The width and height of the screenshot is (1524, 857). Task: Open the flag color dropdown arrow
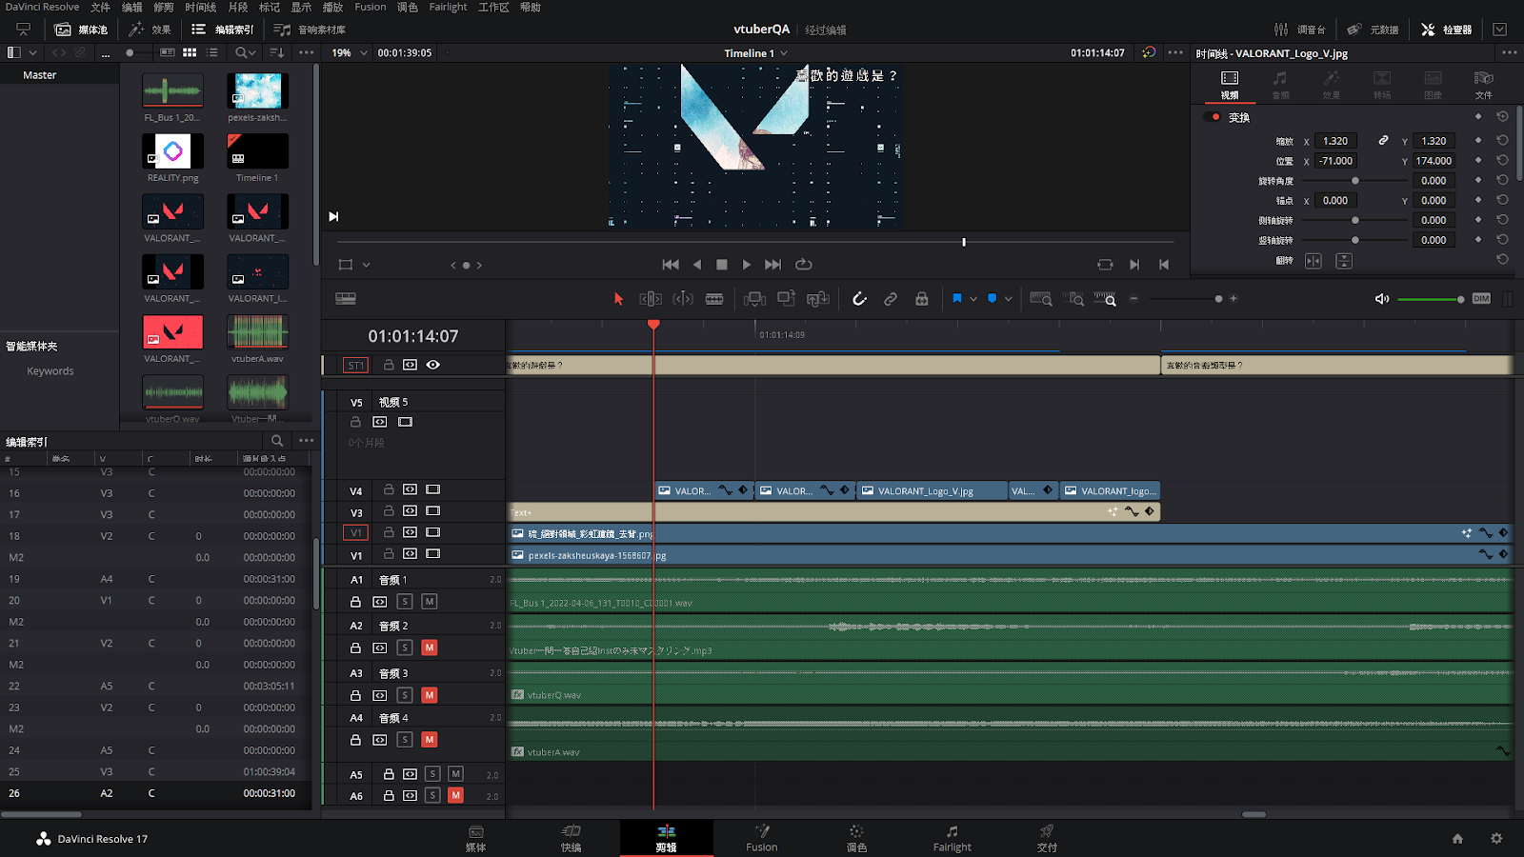(x=973, y=299)
